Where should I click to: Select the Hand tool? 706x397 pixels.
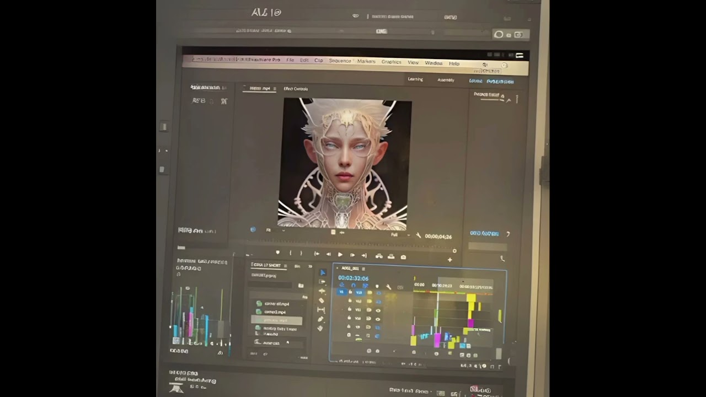(x=320, y=329)
